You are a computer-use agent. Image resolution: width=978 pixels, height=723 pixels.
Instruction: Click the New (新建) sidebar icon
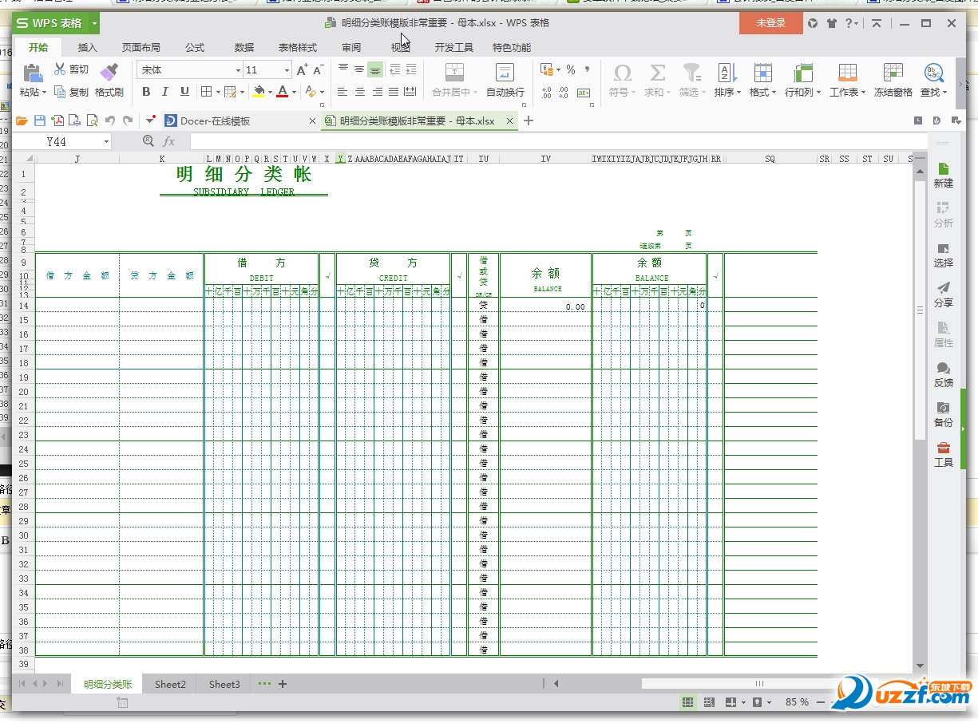click(x=944, y=169)
